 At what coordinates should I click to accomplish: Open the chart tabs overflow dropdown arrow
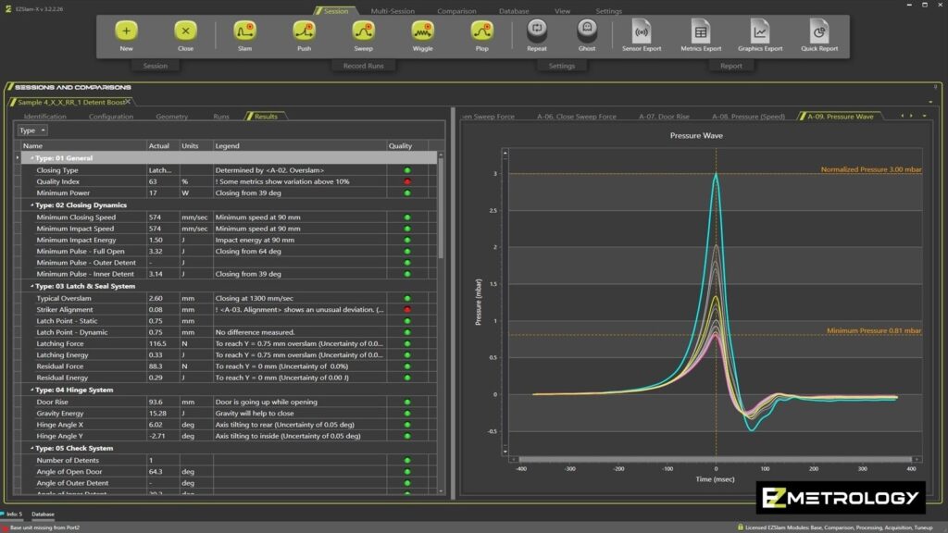924,117
